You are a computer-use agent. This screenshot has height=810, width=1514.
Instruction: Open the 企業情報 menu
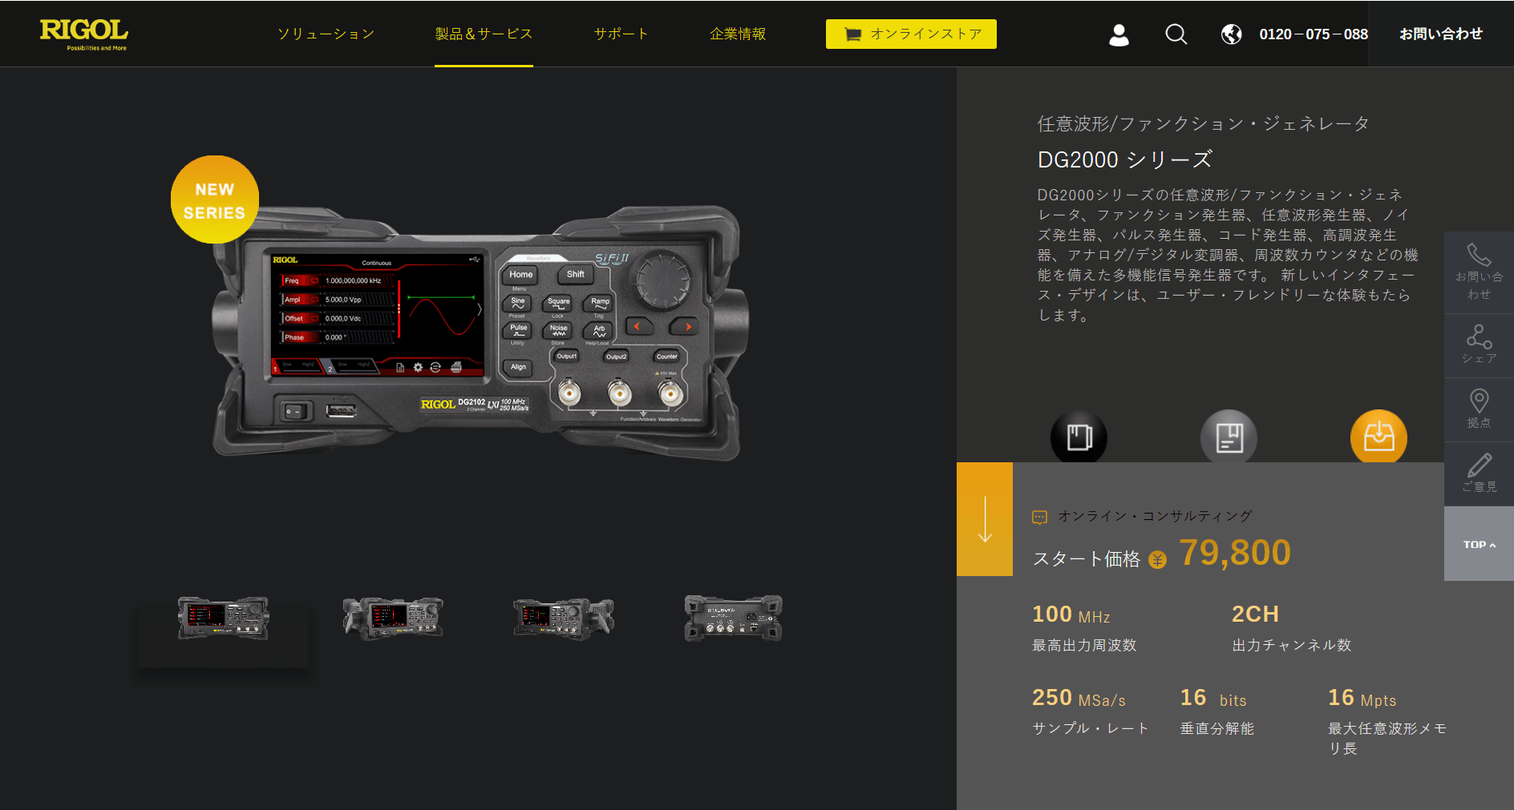pos(738,34)
